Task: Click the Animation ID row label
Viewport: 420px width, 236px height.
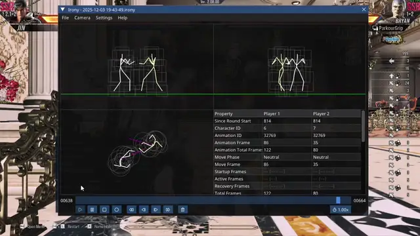Action: click(x=228, y=136)
